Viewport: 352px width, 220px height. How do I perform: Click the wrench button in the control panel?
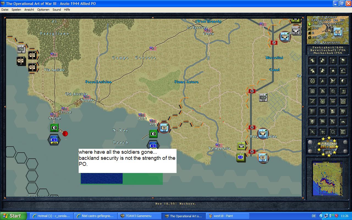333,122
